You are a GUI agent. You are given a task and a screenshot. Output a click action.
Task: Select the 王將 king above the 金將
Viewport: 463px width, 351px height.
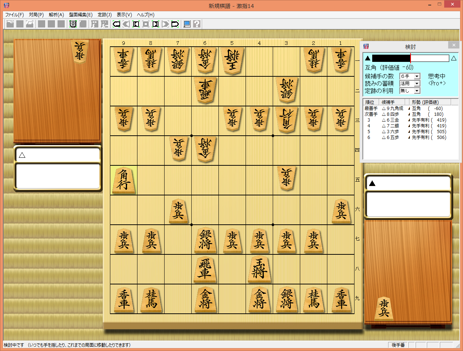click(x=259, y=269)
